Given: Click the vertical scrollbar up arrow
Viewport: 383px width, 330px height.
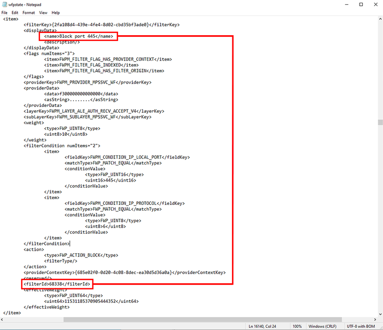Looking at the screenshot, I should 380,19.
